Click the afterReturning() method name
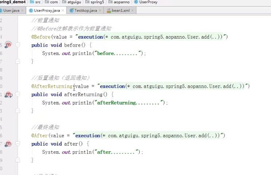Viewport: 271px width, 175px height. tap(83, 95)
